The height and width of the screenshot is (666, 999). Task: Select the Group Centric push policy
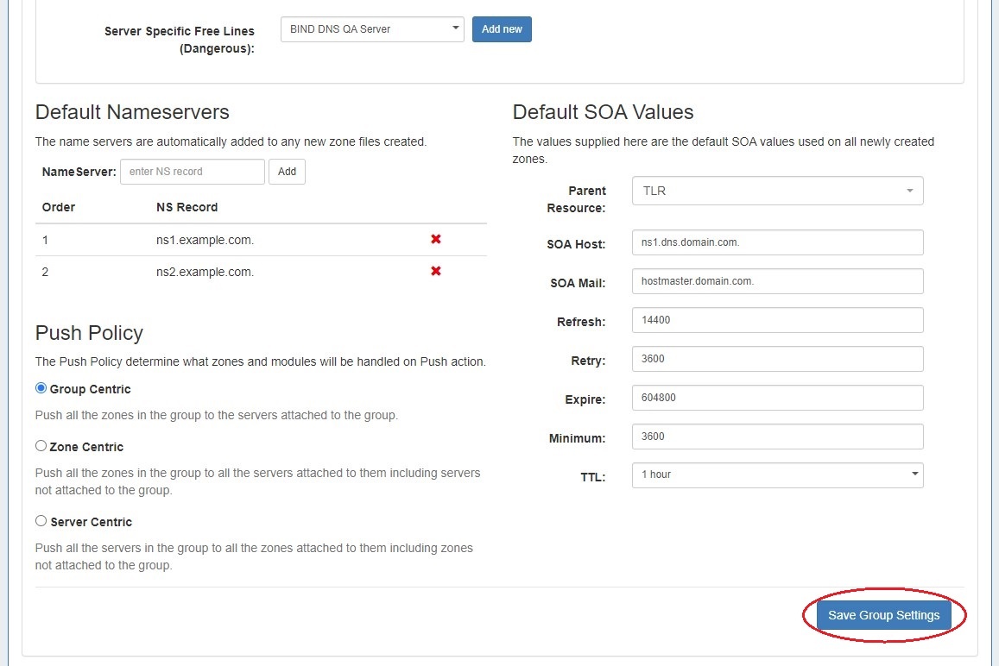tap(41, 388)
